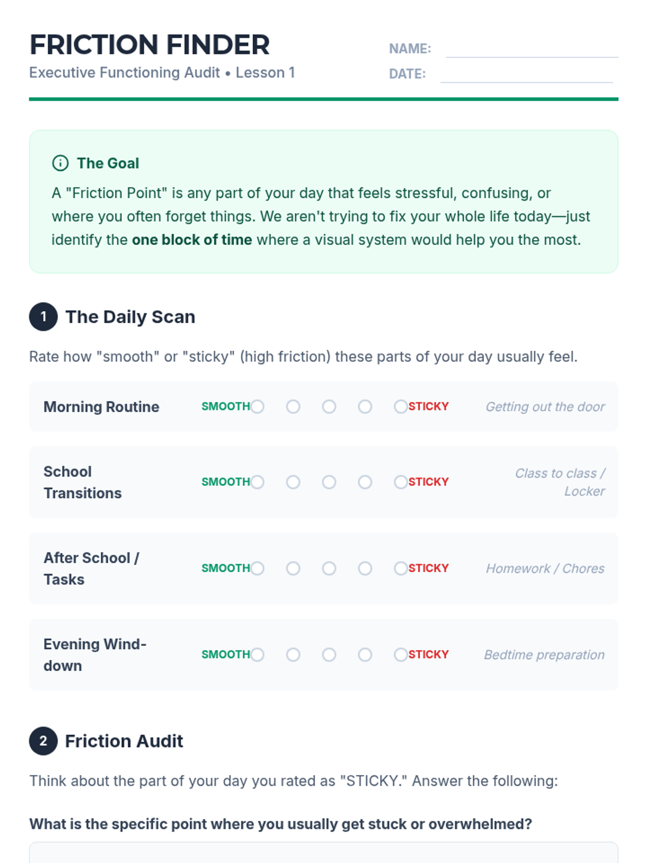The image size is (647, 863).
Task: Click the DATE input line
Action: [x=526, y=74]
